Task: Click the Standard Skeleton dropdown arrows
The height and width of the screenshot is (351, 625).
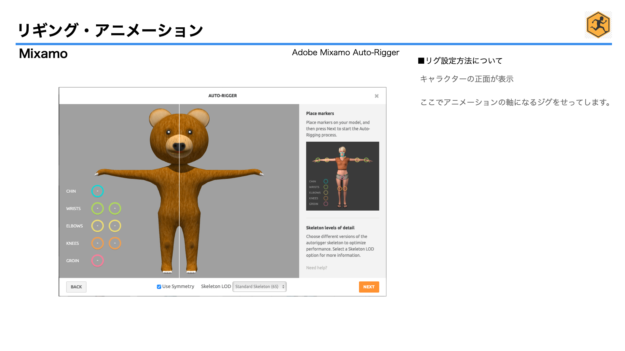Action: tap(283, 287)
